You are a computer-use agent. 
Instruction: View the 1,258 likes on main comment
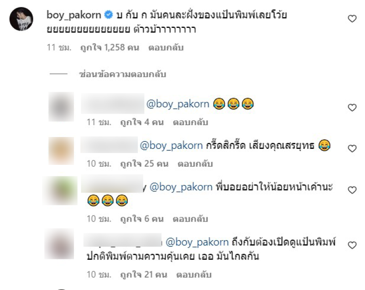pos(109,47)
